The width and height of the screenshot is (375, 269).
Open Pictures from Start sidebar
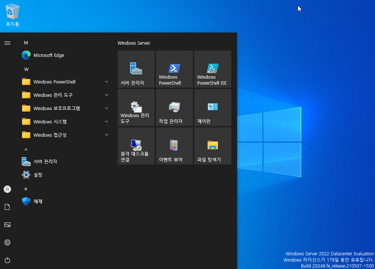tap(7, 225)
